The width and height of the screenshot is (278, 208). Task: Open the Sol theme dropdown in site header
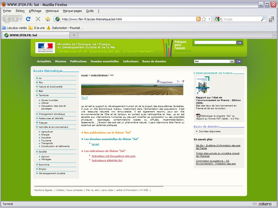(232, 61)
